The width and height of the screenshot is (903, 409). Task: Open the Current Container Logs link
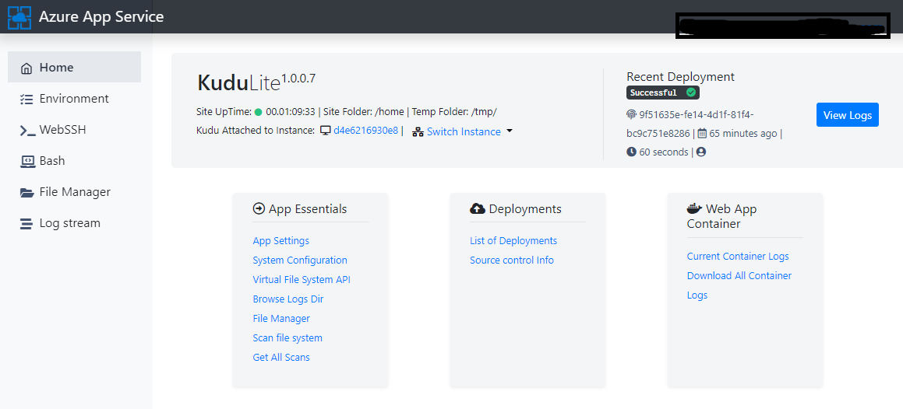point(738,256)
